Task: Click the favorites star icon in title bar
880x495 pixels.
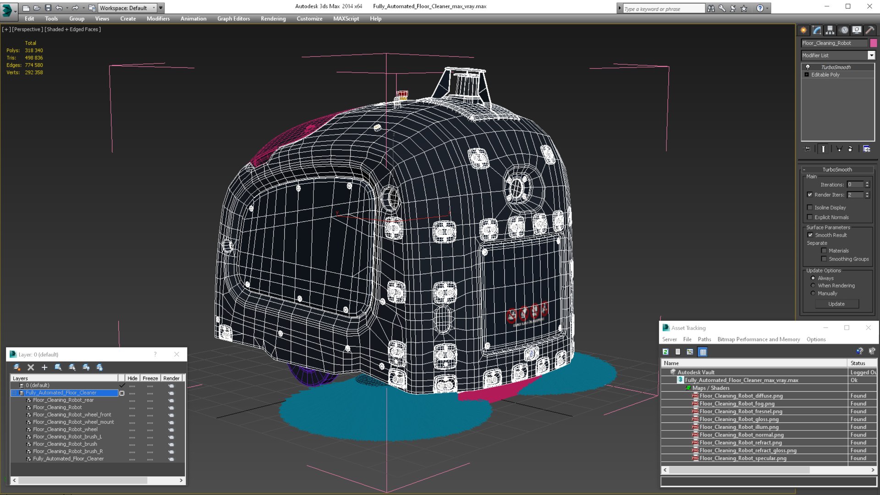Action: [744, 8]
